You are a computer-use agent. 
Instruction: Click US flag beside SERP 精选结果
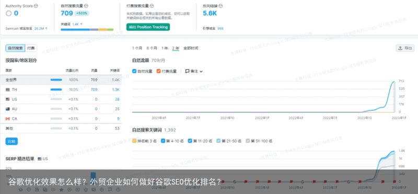[40, 159]
